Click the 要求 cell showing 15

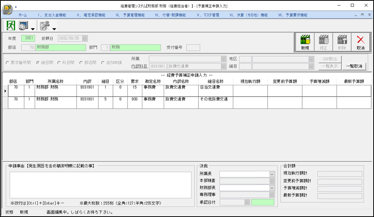134,91
